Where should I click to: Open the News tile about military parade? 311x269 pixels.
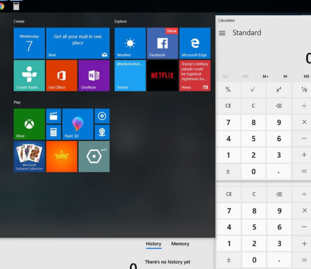[x=195, y=76]
